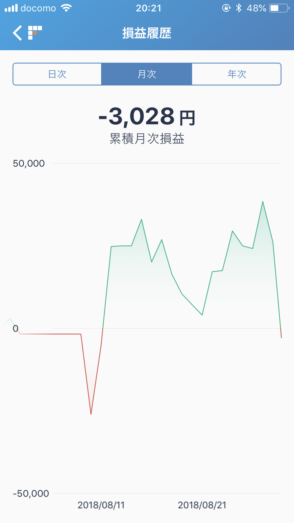The image size is (294, 523).
Task: Tap the back arrow chevron
Action: [17, 33]
